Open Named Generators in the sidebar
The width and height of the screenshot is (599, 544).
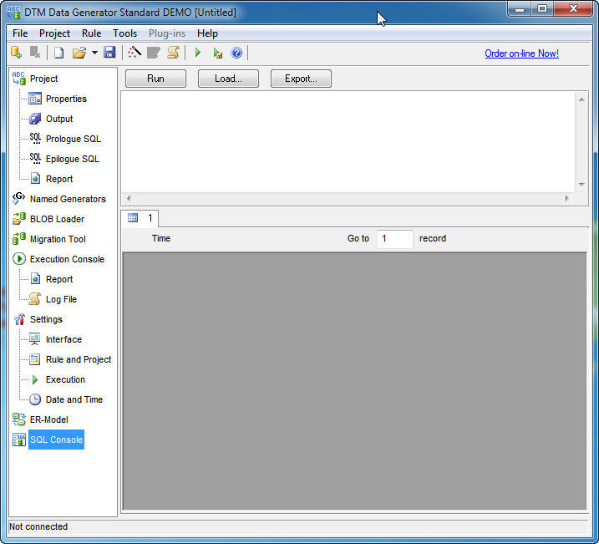click(68, 199)
